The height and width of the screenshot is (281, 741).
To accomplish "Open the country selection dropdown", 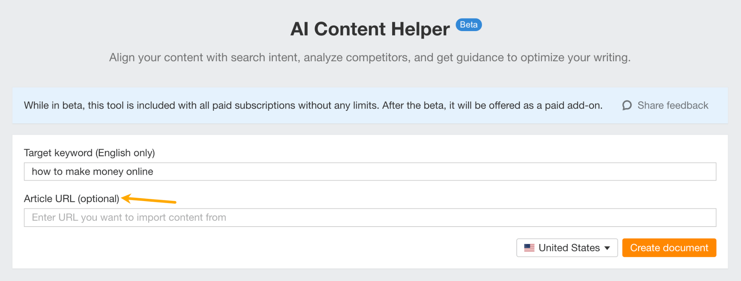I will click(x=567, y=248).
